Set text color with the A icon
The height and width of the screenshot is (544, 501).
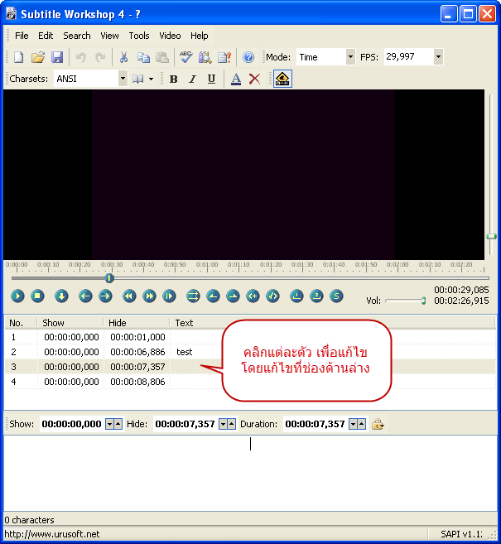pos(236,79)
